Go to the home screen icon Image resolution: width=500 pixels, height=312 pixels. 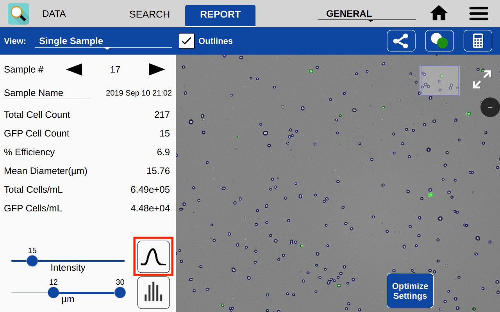tap(439, 14)
